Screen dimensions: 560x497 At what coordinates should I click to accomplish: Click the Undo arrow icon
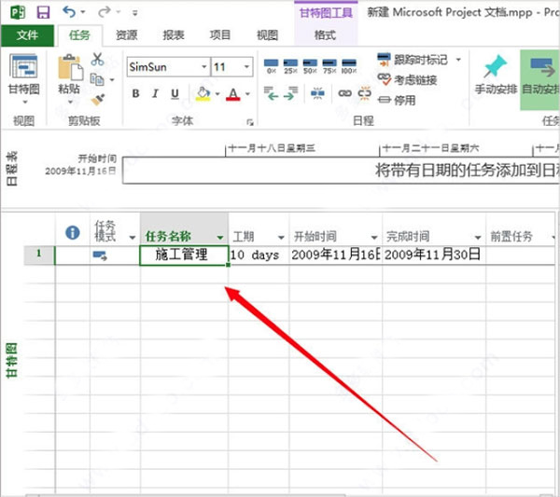[x=69, y=12]
